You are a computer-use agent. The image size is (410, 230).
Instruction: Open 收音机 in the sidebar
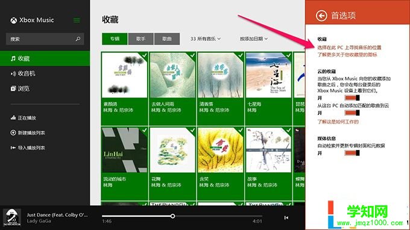tap(45, 73)
